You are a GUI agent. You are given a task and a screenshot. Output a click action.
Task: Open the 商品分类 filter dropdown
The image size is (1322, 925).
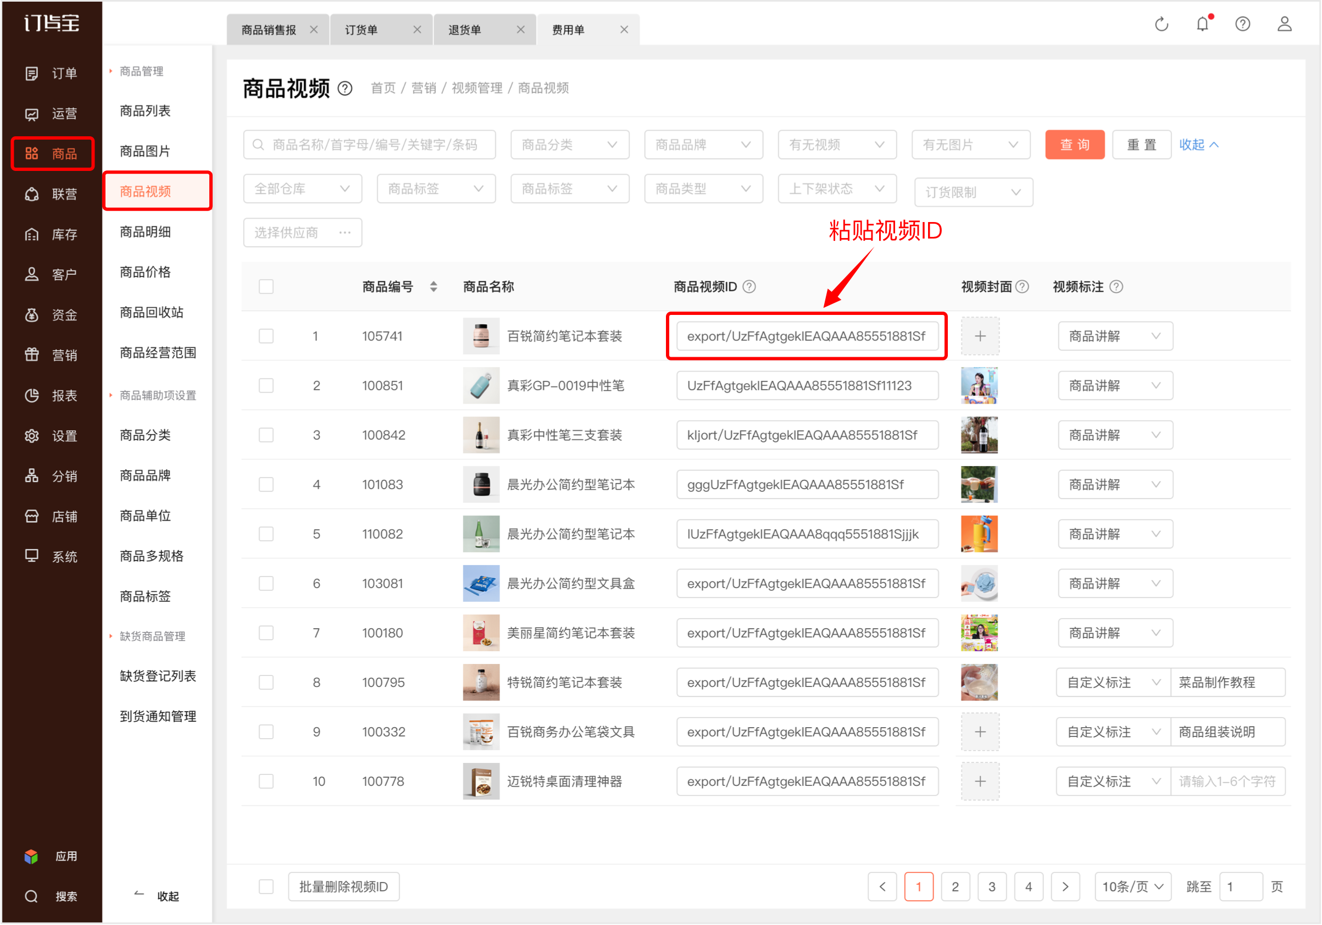pos(569,145)
